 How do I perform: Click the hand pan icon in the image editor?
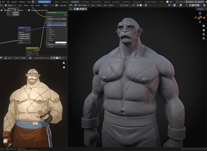[64, 67]
